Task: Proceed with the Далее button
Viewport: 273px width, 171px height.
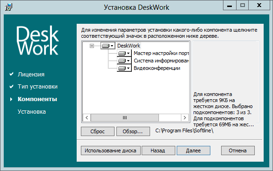Action: (194, 150)
